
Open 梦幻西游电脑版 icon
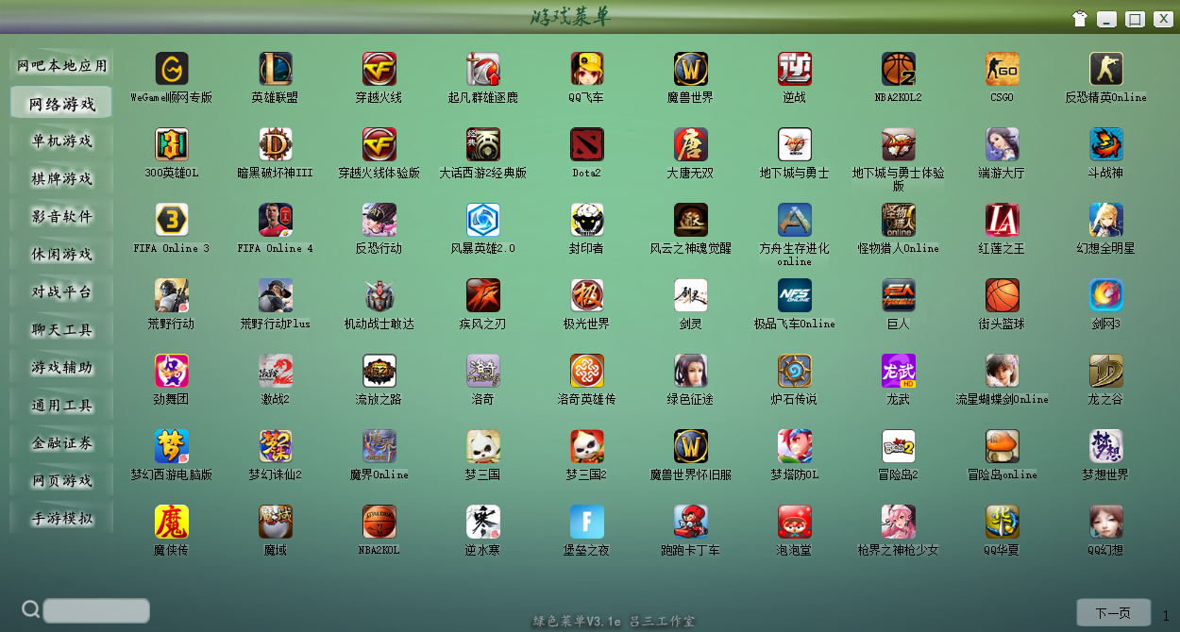pyautogui.click(x=172, y=446)
